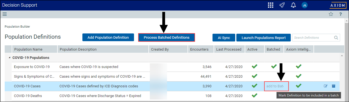
Task: Archive the COVID-19 Cases definition
Action: pos(333,86)
